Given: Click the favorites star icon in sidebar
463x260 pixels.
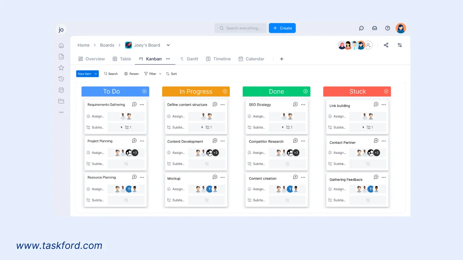Looking at the screenshot, I should [x=61, y=68].
